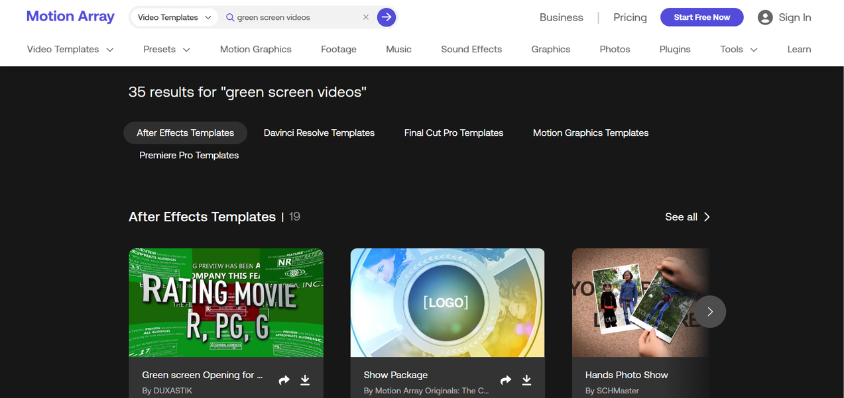The width and height of the screenshot is (844, 398).
Task: Select the Final Cut Pro Templates filter
Action: (454, 132)
